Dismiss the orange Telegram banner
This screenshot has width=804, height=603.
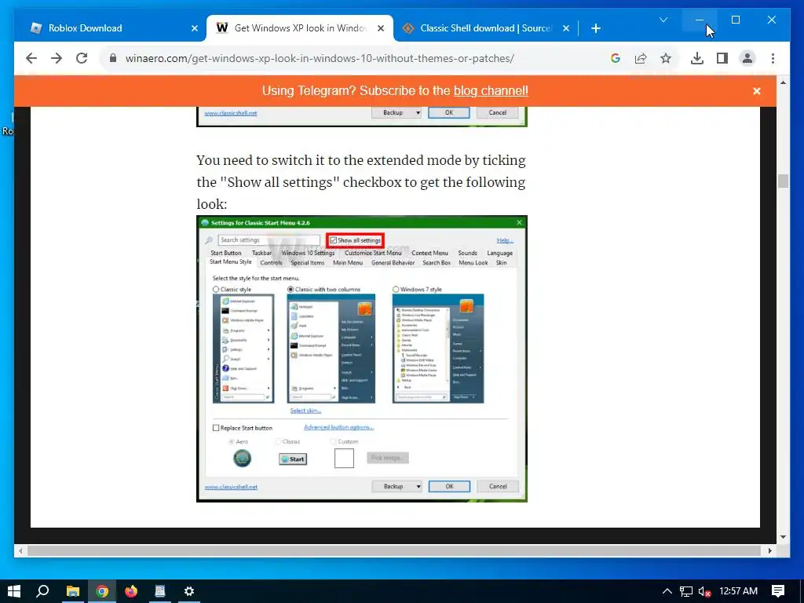click(757, 91)
